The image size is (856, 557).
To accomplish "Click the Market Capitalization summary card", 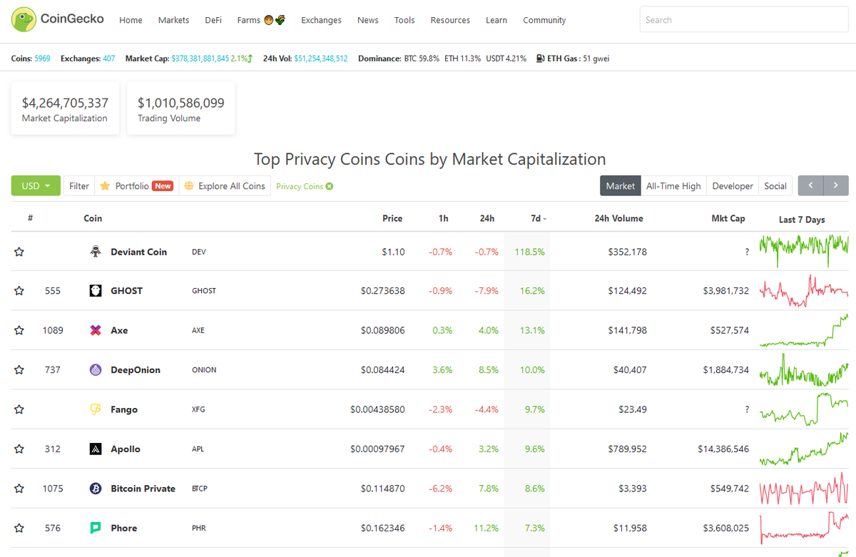I will (x=65, y=108).
